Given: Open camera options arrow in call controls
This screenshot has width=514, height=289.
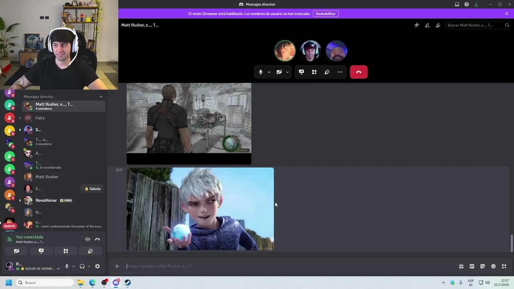Looking at the screenshot, I should tap(288, 72).
